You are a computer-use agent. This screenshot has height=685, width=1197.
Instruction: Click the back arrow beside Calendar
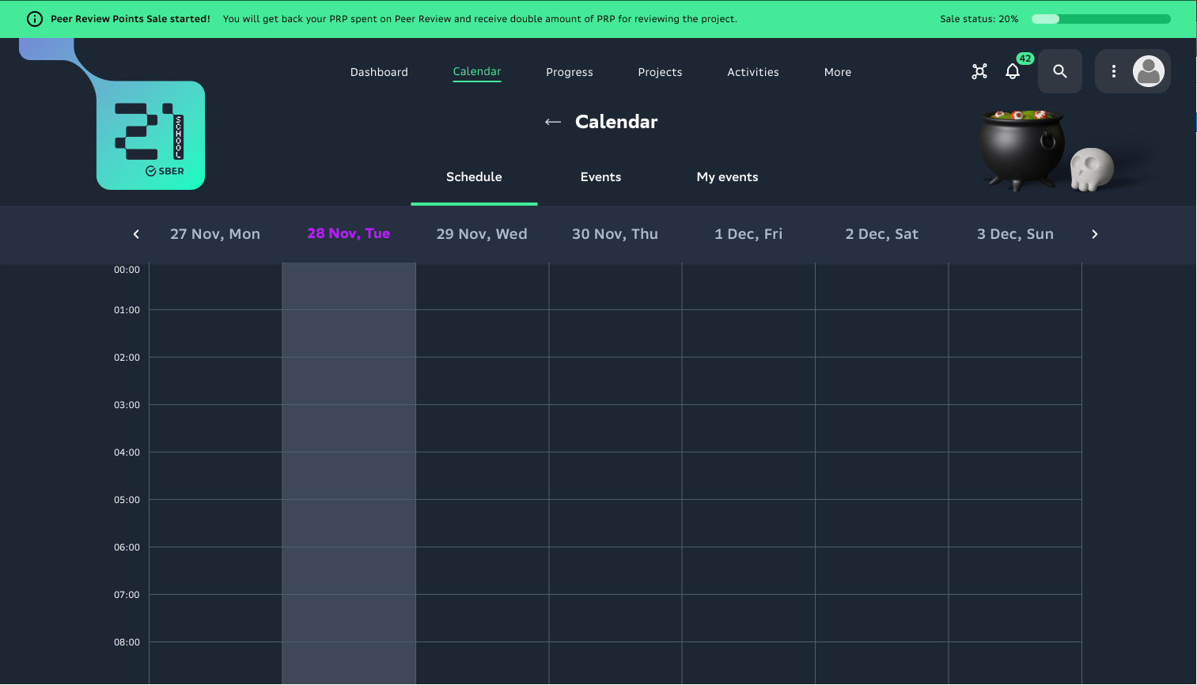[553, 122]
